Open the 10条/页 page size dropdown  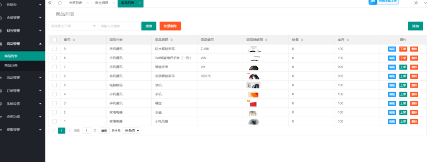(131, 131)
